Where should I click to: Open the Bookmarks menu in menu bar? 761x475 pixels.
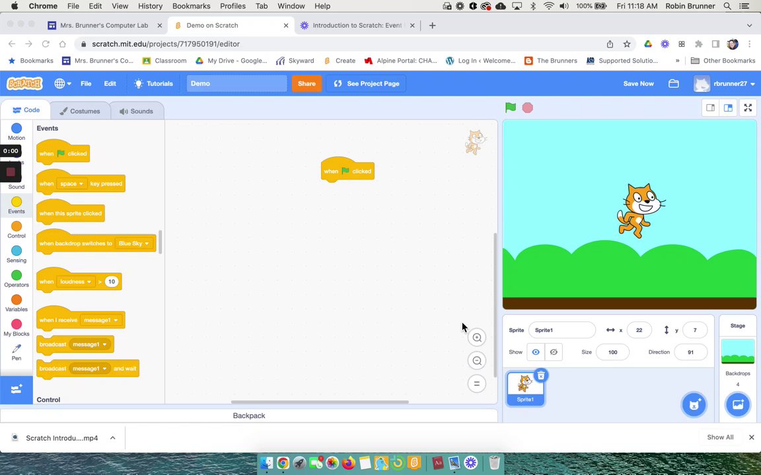coord(191,6)
